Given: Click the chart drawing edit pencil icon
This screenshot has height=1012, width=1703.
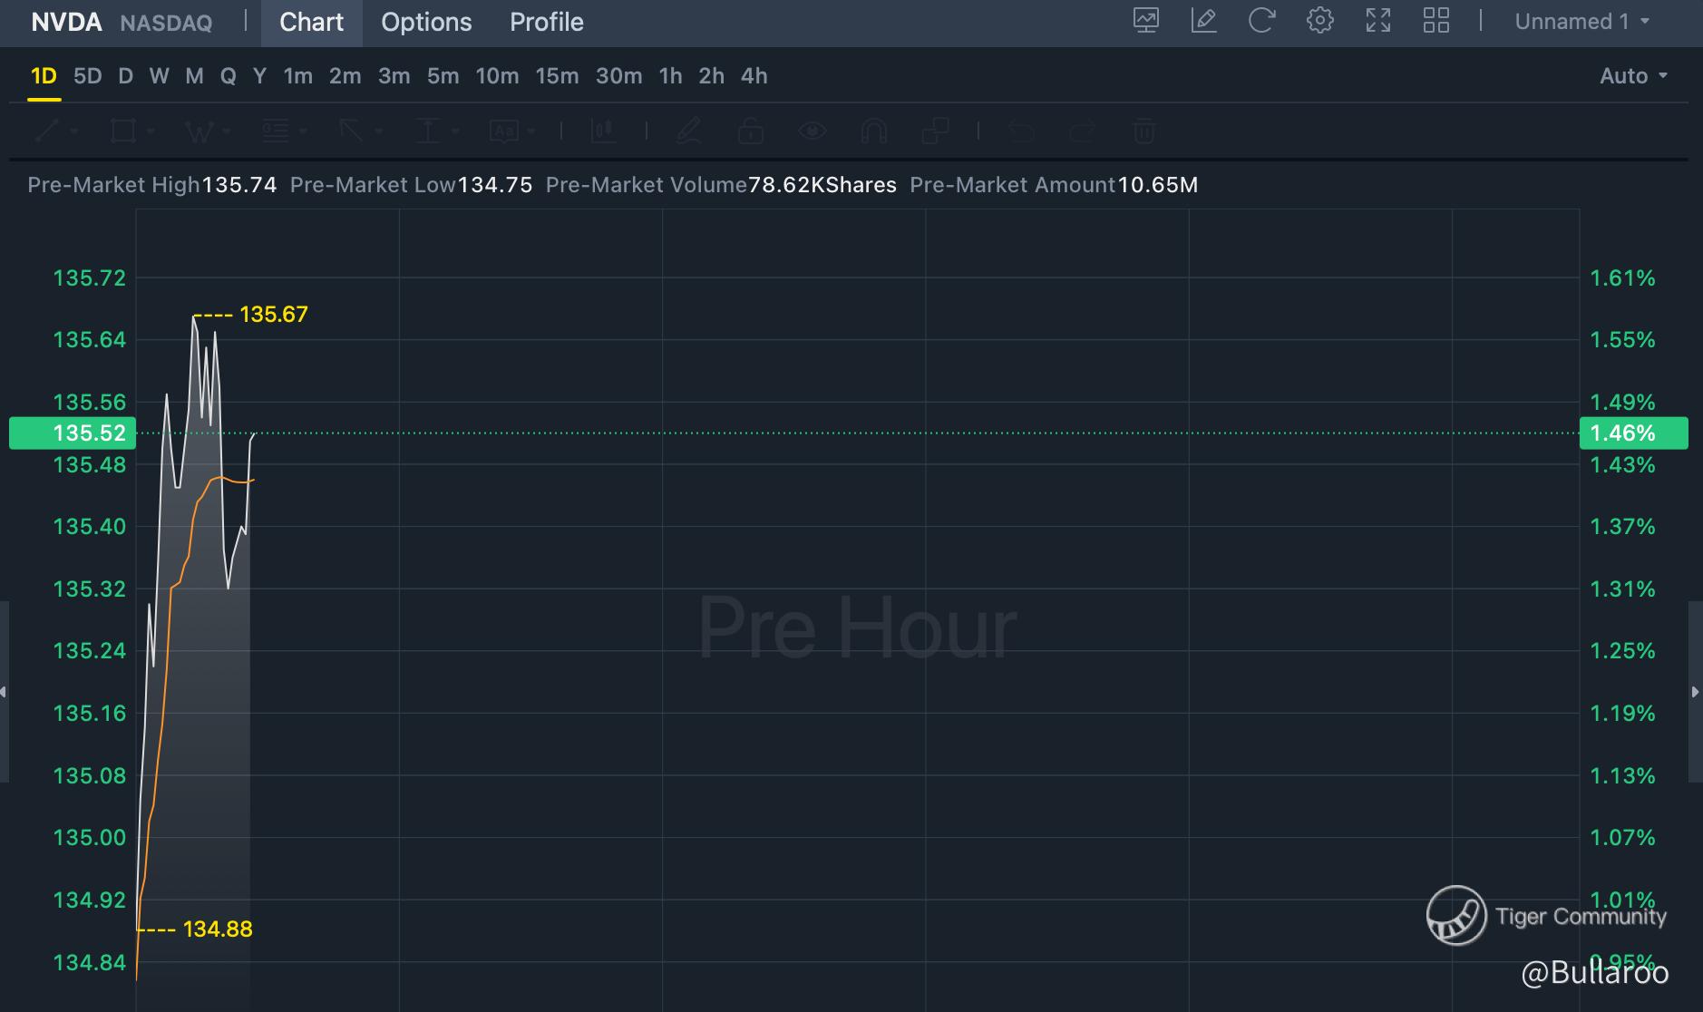Looking at the screenshot, I should tap(1204, 21).
